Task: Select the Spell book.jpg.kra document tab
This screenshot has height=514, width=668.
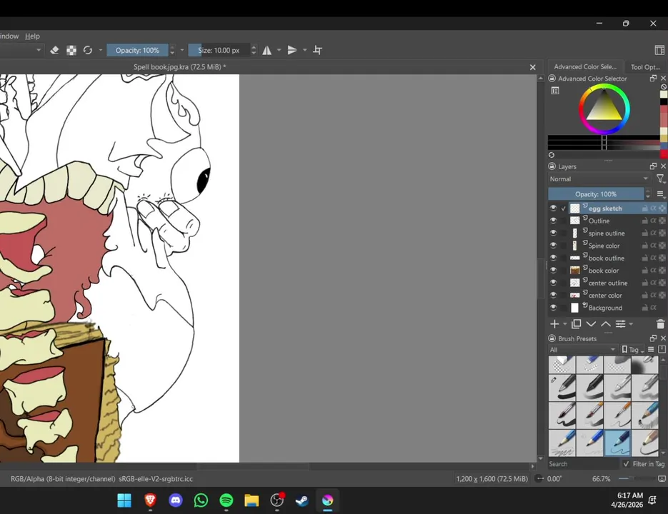Action: [x=179, y=67]
